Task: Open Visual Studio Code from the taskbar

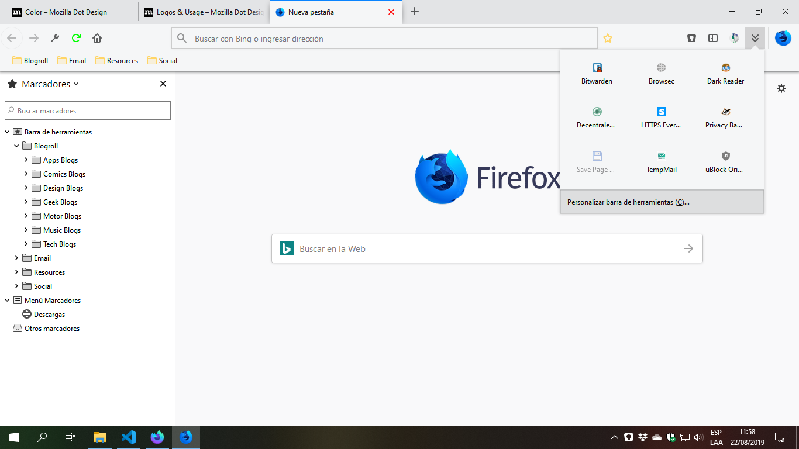Action: [129, 437]
